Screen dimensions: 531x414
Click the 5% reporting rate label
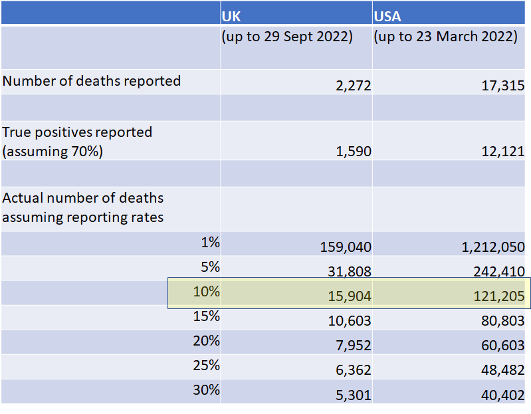coord(210,267)
